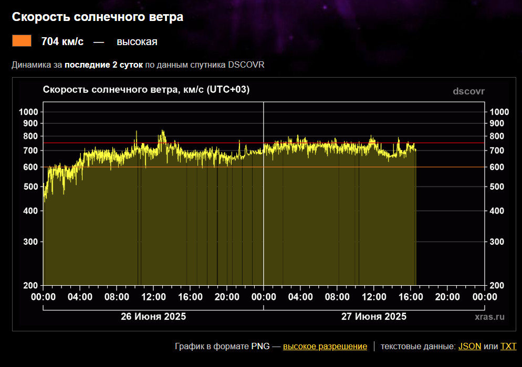Click the "1000" label on left axis

pyautogui.click(x=28, y=112)
